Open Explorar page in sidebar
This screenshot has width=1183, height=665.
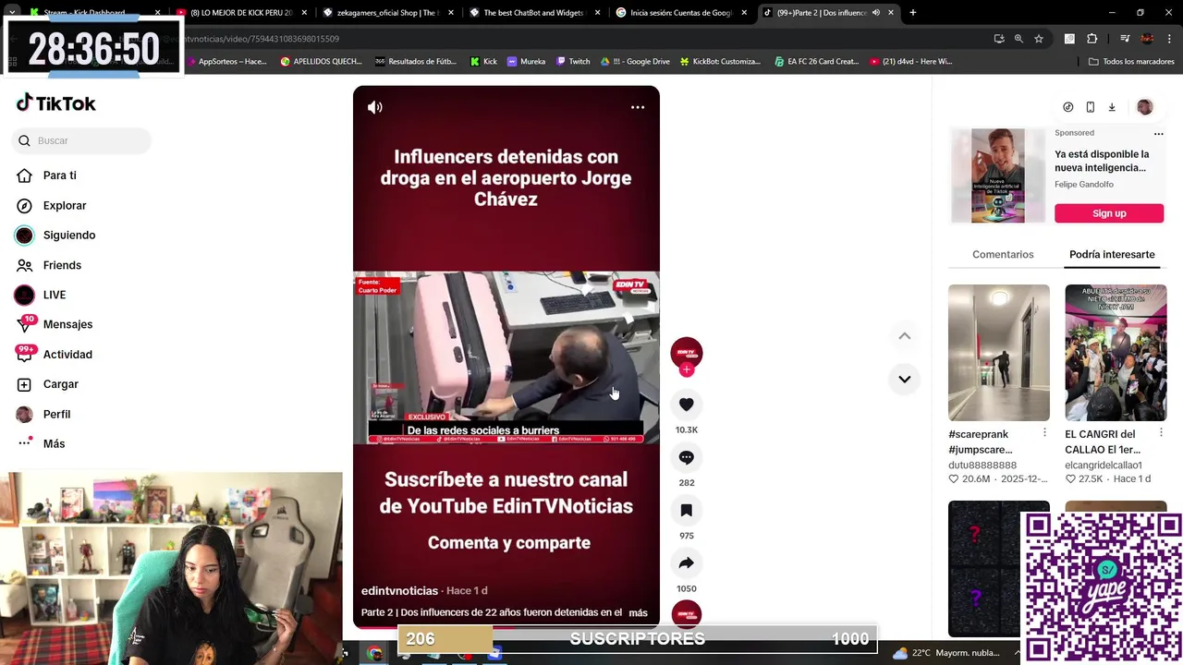click(51, 205)
